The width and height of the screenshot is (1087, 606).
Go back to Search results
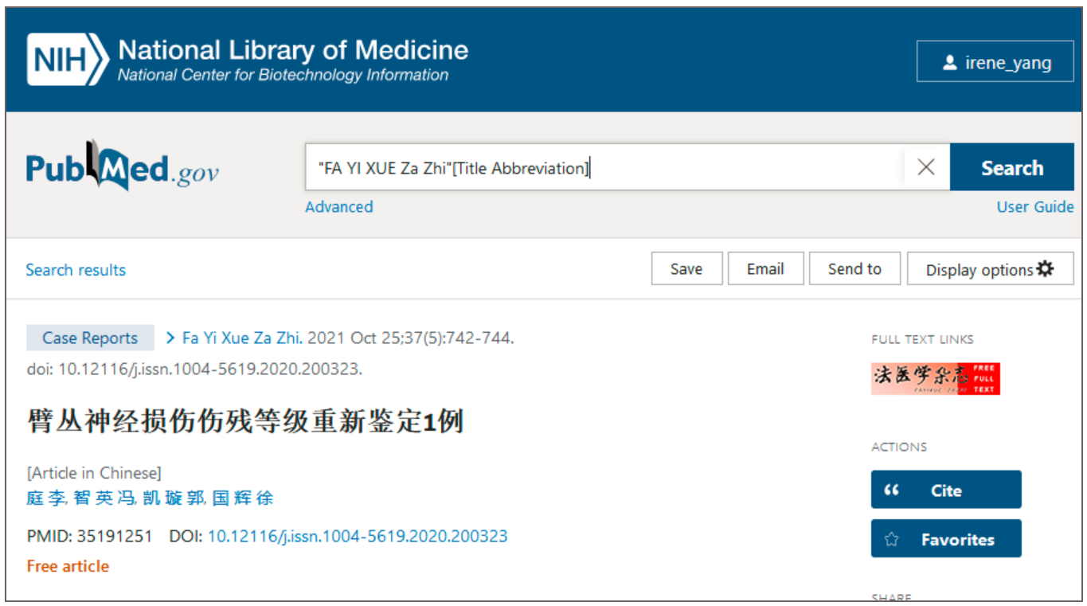coord(76,270)
